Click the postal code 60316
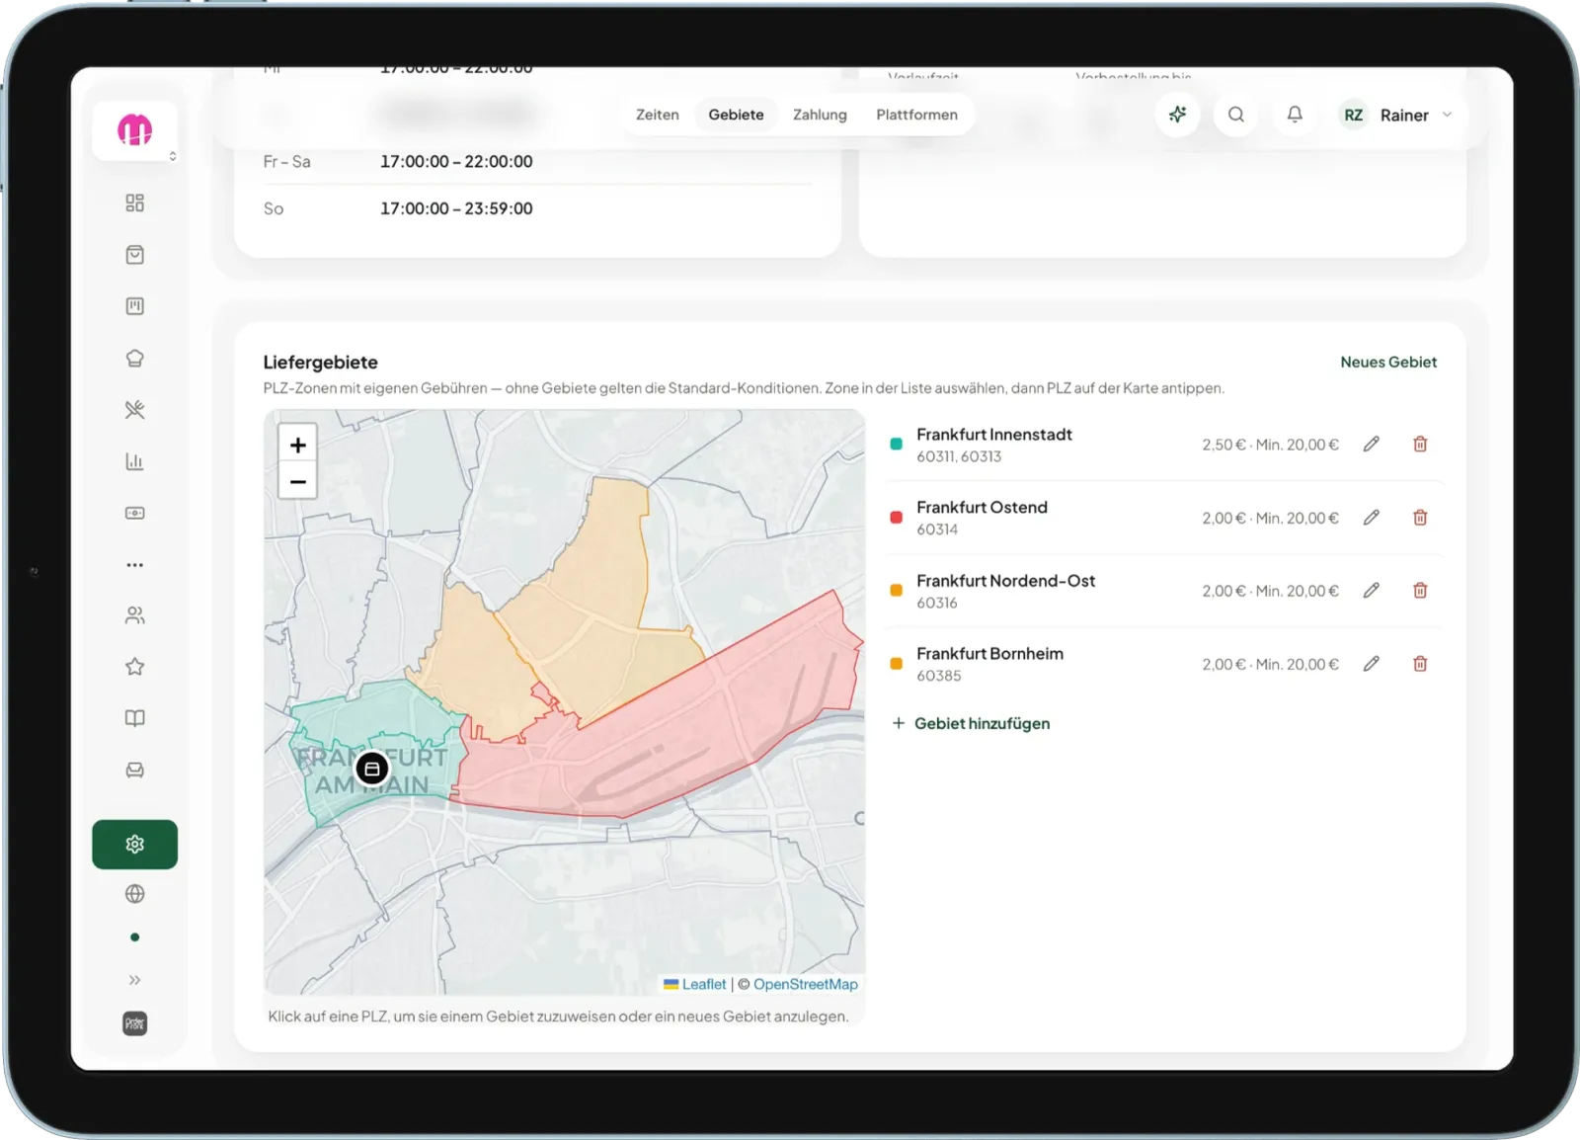Screen dimensions: 1580x1140 pos(937,603)
